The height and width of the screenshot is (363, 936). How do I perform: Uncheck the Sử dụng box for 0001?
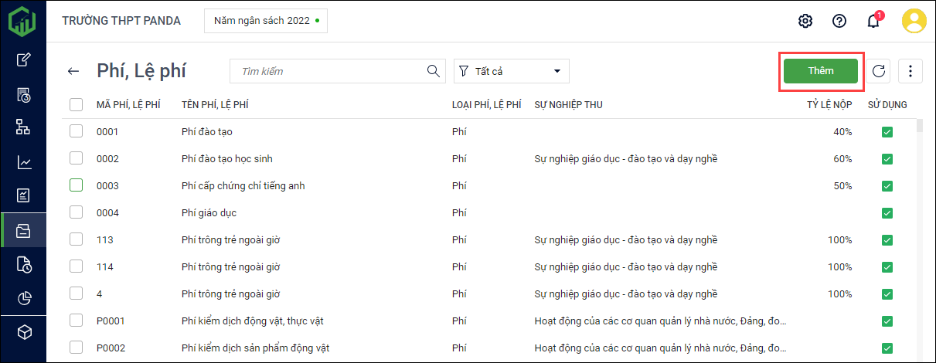(x=887, y=133)
